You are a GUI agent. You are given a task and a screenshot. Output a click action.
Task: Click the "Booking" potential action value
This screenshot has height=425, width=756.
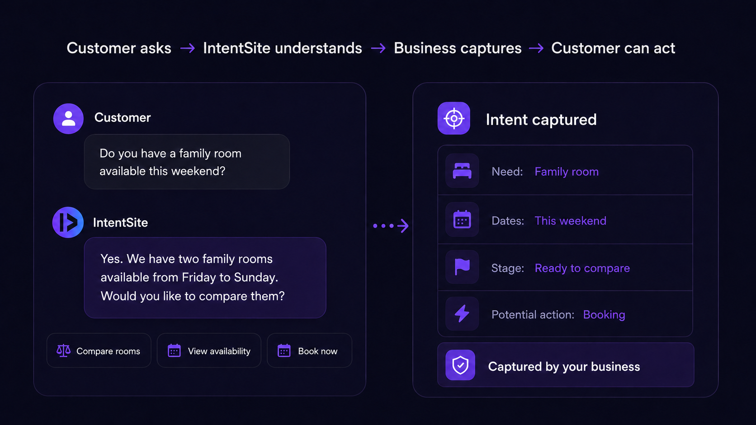(x=604, y=315)
